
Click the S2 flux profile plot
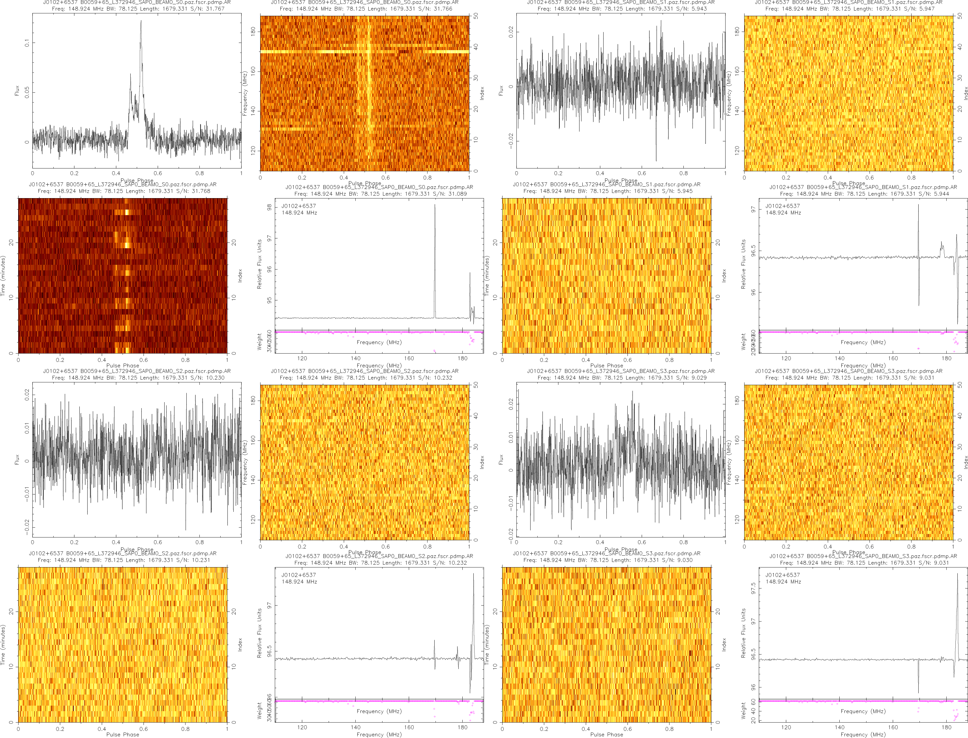tap(137, 459)
